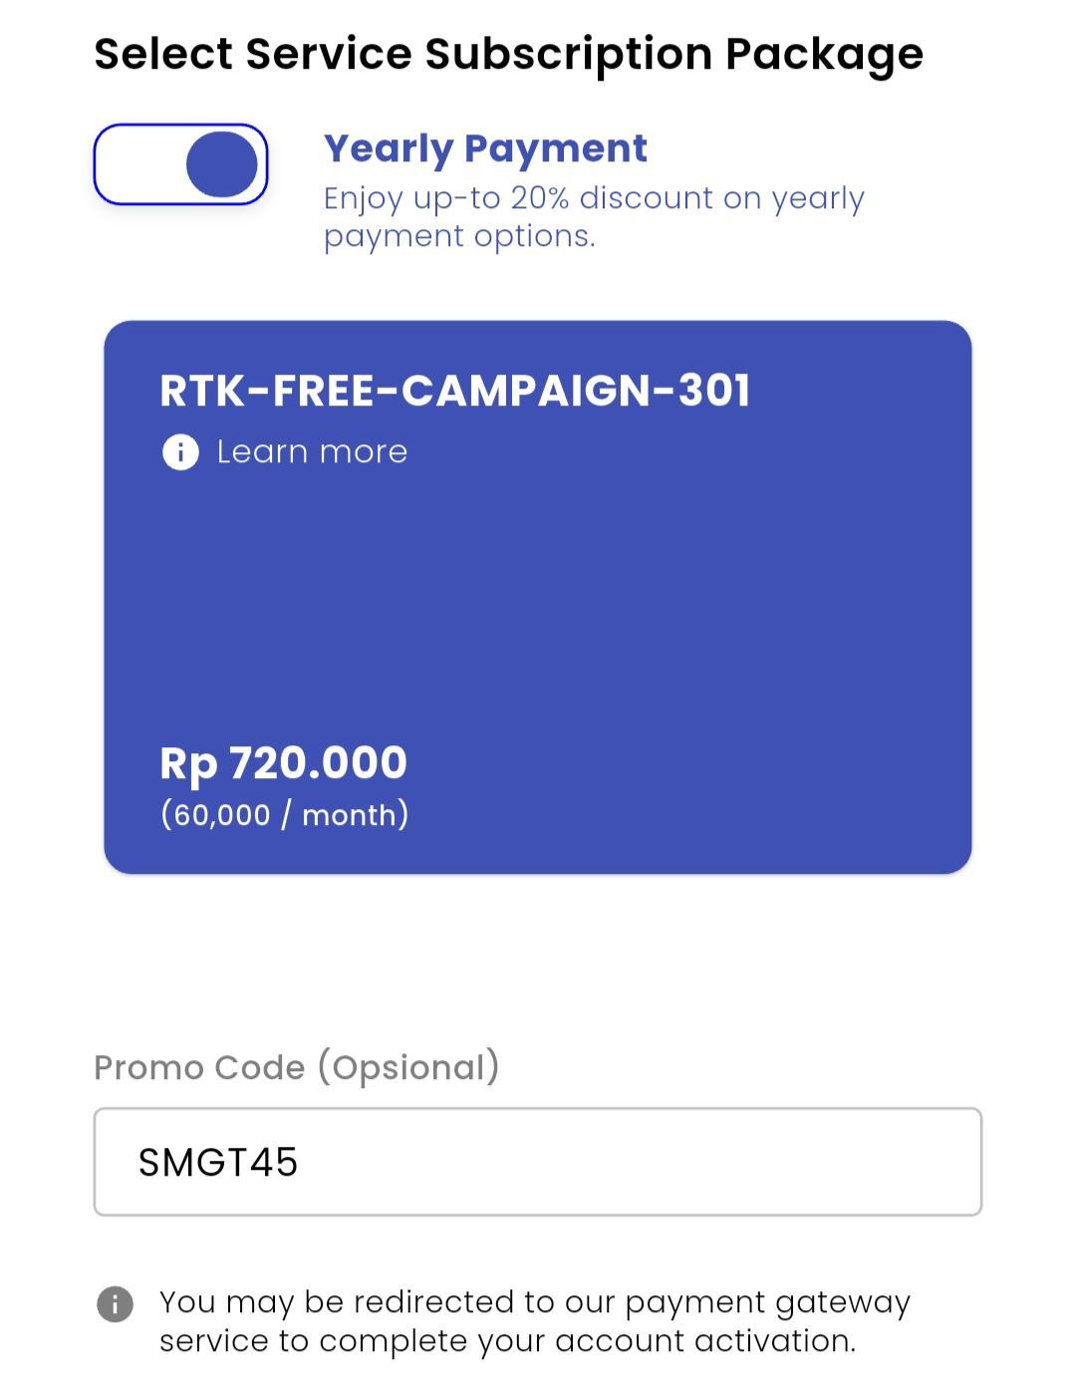Screen dimensions: 1076x1394
Task: Click the (60,000 / month) rate text
Action: click(x=285, y=815)
